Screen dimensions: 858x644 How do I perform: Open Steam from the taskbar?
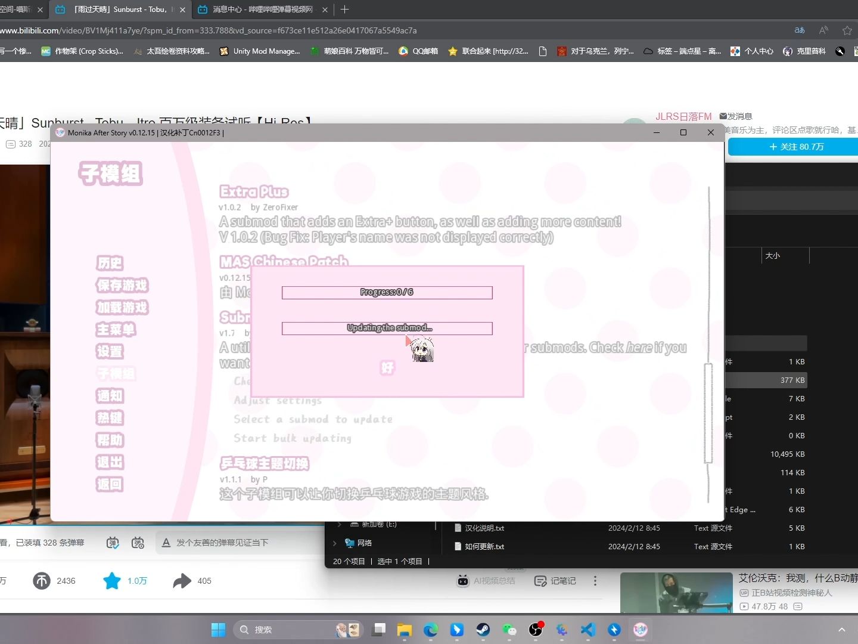[x=483, y=630]
